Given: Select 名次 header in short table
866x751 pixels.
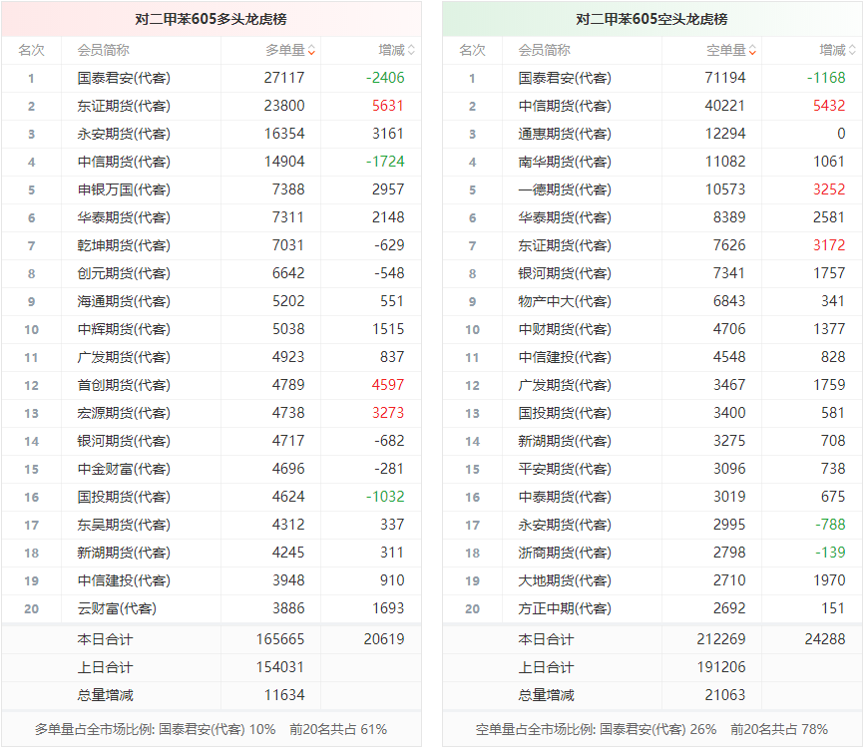Looking at the screenshot, I should tap(472, 50).
